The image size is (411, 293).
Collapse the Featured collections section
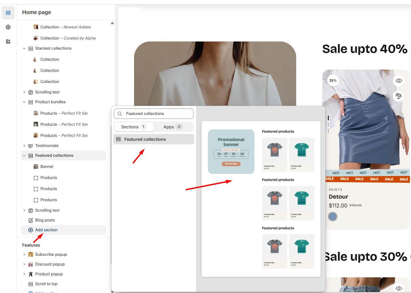(24, 155)
